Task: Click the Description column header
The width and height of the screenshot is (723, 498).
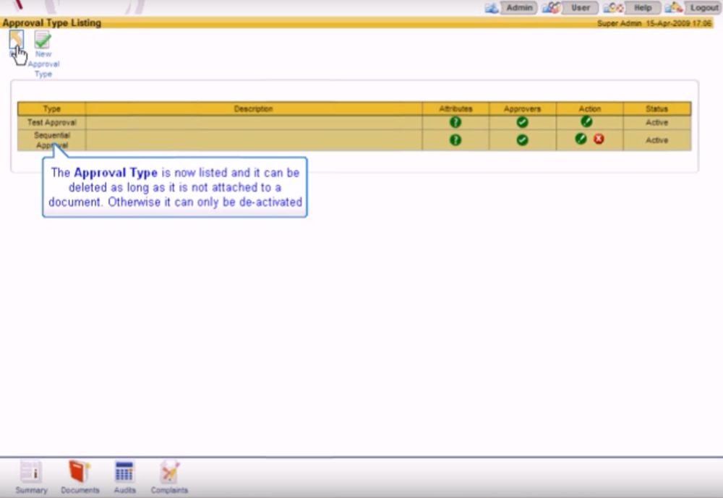Action: (254, 108)
